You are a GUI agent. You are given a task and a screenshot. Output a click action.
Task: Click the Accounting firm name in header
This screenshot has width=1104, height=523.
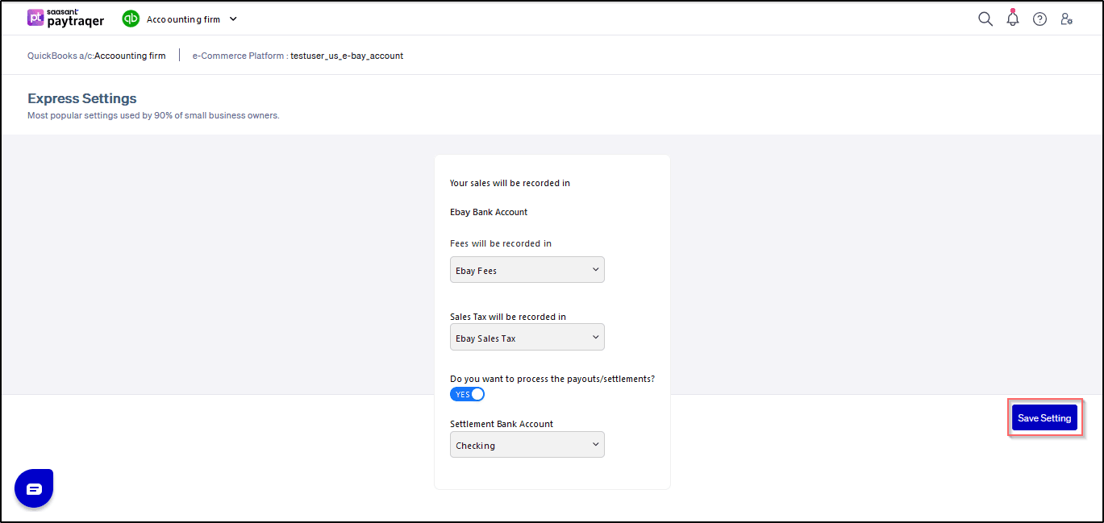tap(182, 19)
